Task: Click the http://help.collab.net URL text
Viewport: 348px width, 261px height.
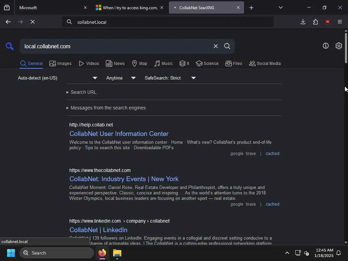Action: coord(91,125)
